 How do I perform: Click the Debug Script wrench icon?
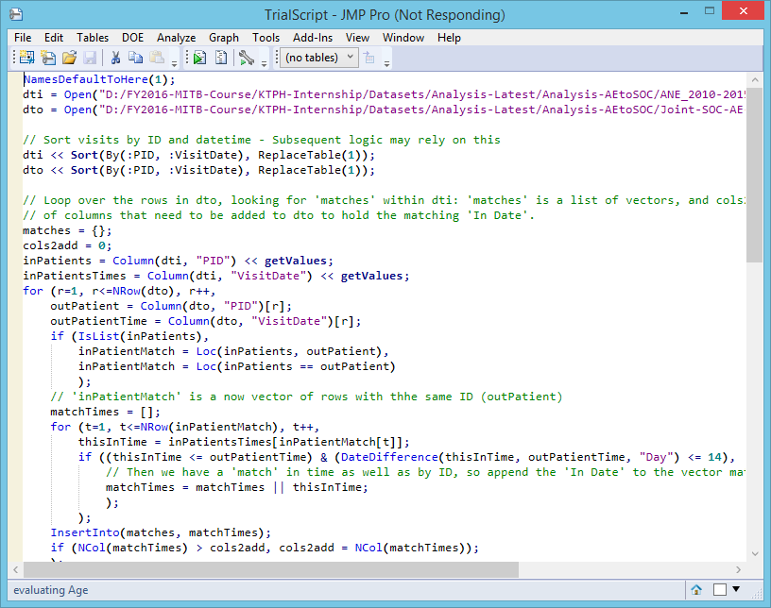247,58
